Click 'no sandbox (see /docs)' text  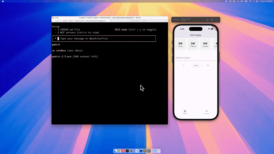click(67, 51)
